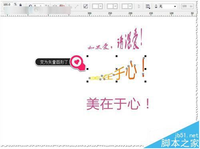Click the top-right selection handle of the orange object
Viewport: 200px width, 149px height.
click(x=146, y=56)
